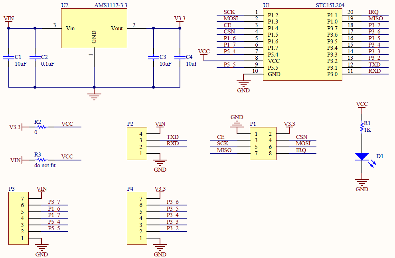Click the Vin pin label inside U2
The width and height of the screenshot is (395, 258).
click(x=70, y=28)
